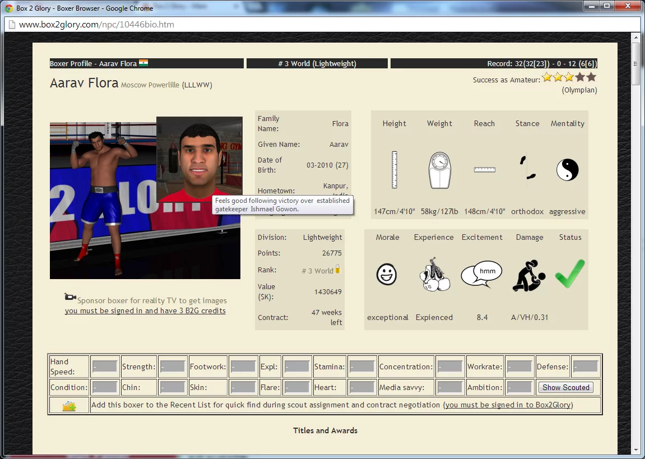
Task: Click the weight scale icon
Action: [439, 170]
